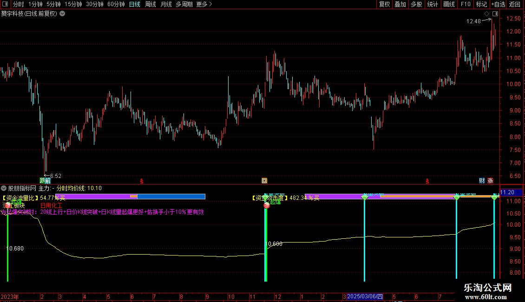525x302 pixels.
Task: Click the 2025/03/06/四 date marker
Action: pyautogui.click(x=365, y=296)
